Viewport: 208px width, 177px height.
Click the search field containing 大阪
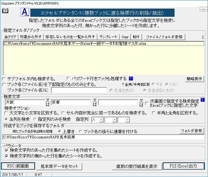click(x=25, y=102)
